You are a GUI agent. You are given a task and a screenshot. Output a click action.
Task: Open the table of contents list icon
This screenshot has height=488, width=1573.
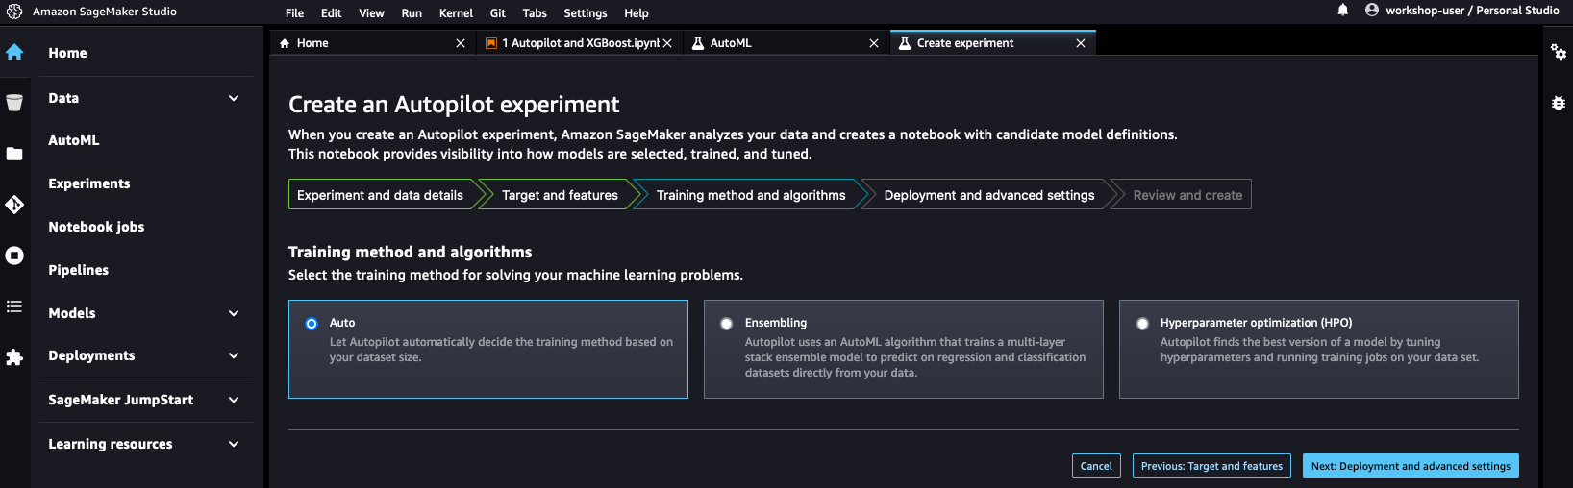pos(14,306)
